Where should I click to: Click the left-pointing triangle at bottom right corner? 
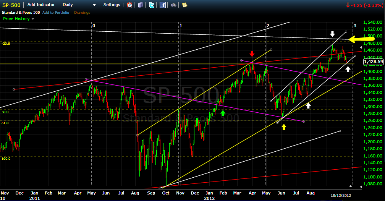point(361,187)
